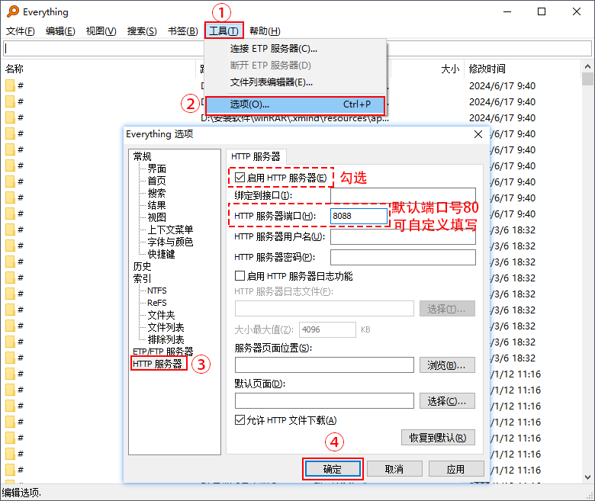Select 索引 in the options tree

pos(143,278)
